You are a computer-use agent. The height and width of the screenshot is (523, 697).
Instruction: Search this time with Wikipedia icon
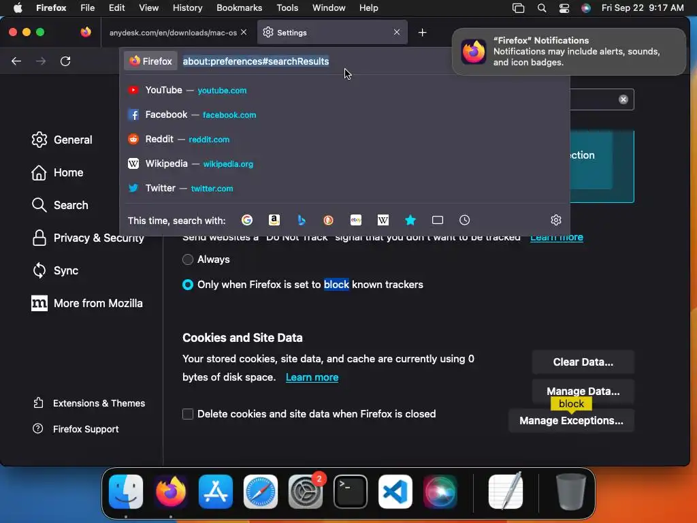tap(383, 220)
